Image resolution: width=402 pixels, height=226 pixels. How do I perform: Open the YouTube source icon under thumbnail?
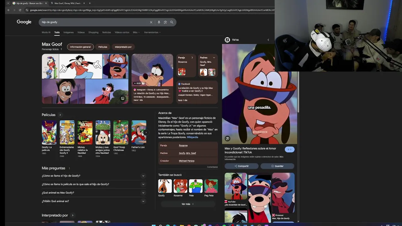click(x=226, y=202)
